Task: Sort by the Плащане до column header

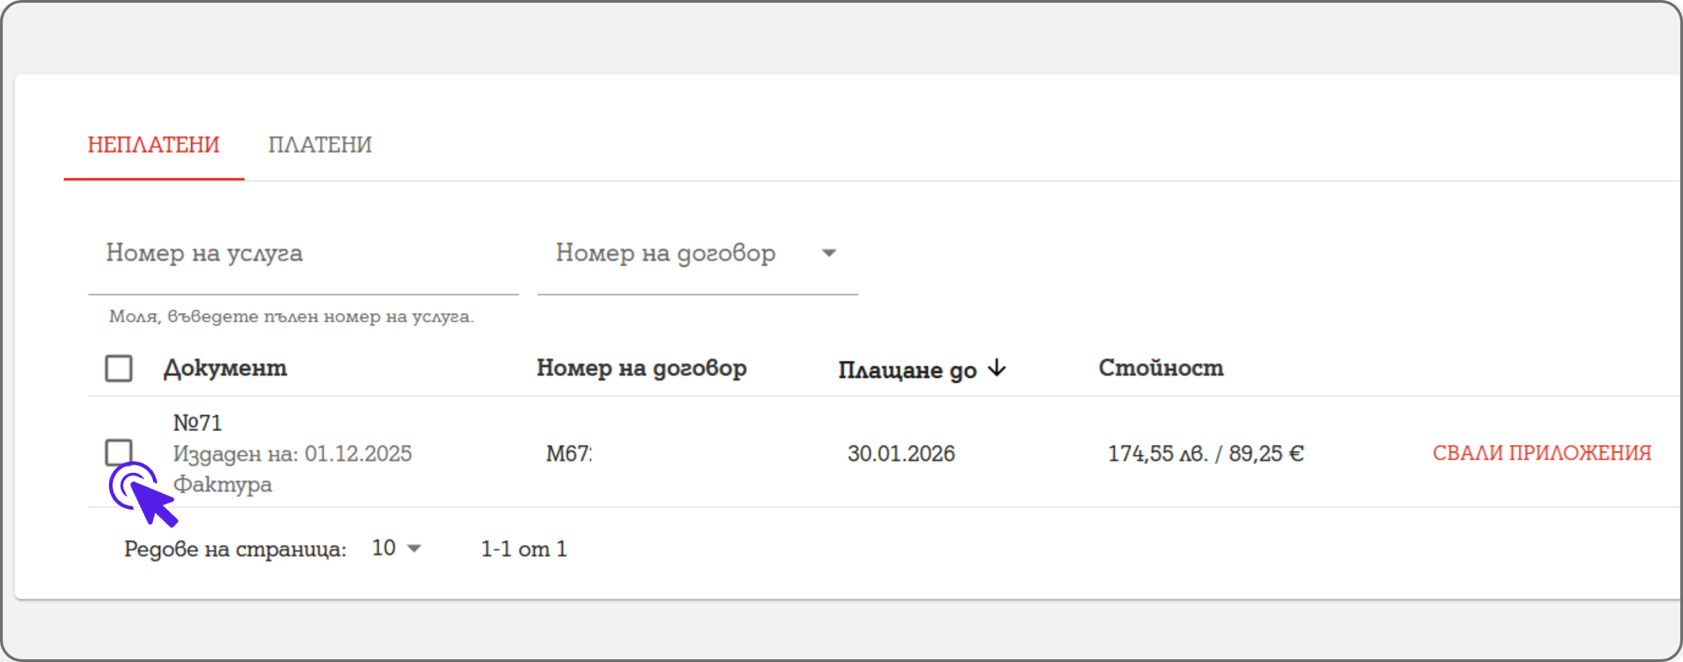Action: pos(907,370)
